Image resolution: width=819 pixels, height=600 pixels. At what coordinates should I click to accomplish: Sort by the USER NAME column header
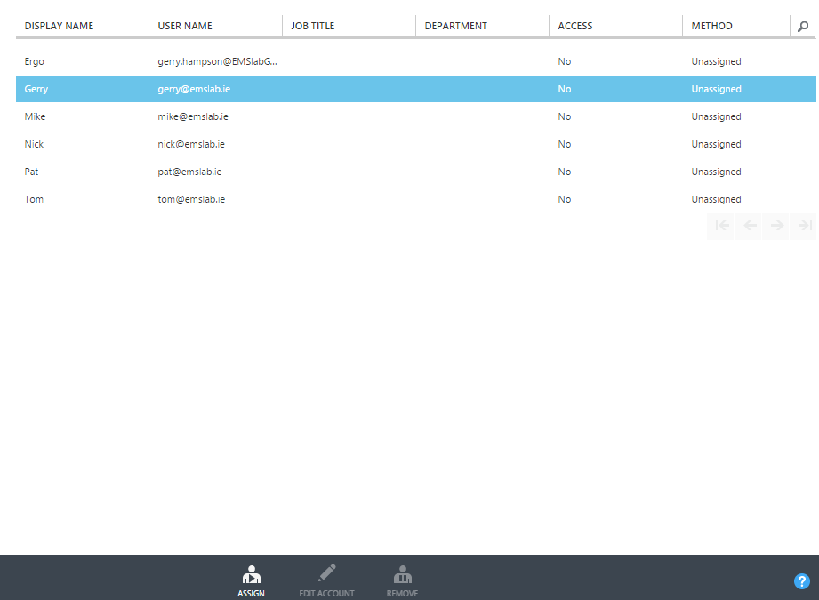coord(184,25)
